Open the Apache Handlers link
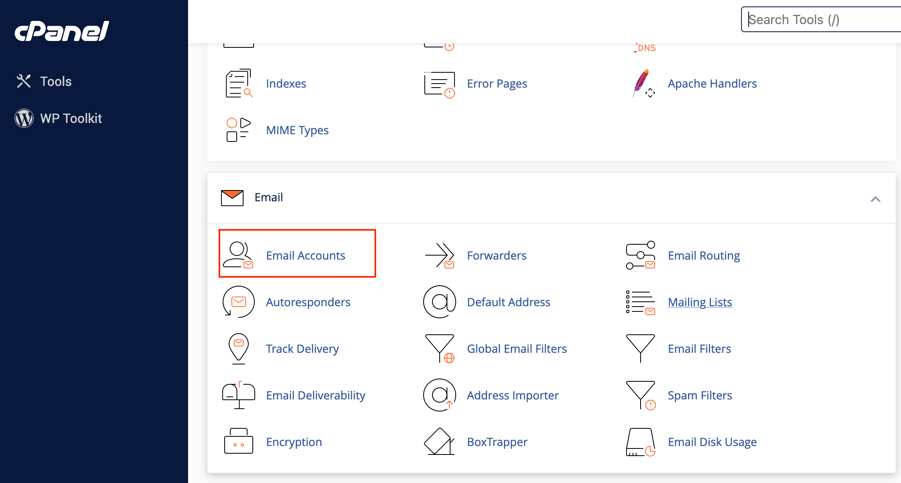This screenshot has width=901, height=483. tap(712, 84)
